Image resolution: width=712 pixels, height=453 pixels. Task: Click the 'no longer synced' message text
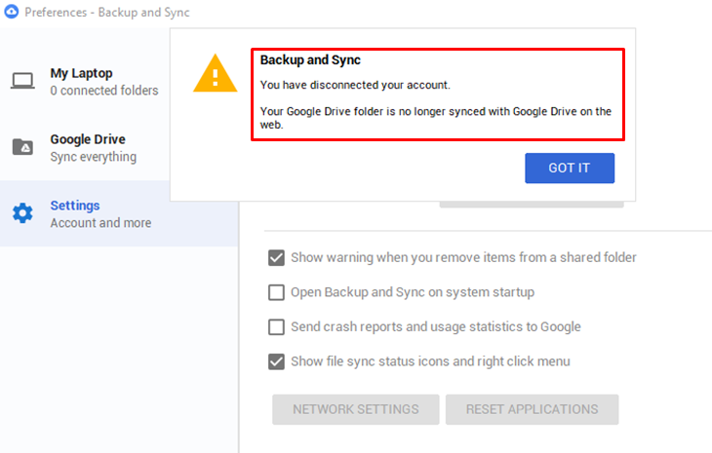click(435, 118)
